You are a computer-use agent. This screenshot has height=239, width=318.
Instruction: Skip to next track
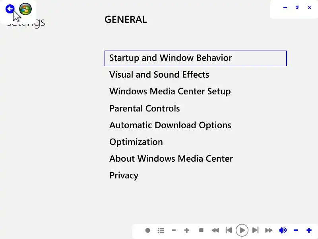pos(256,230)
